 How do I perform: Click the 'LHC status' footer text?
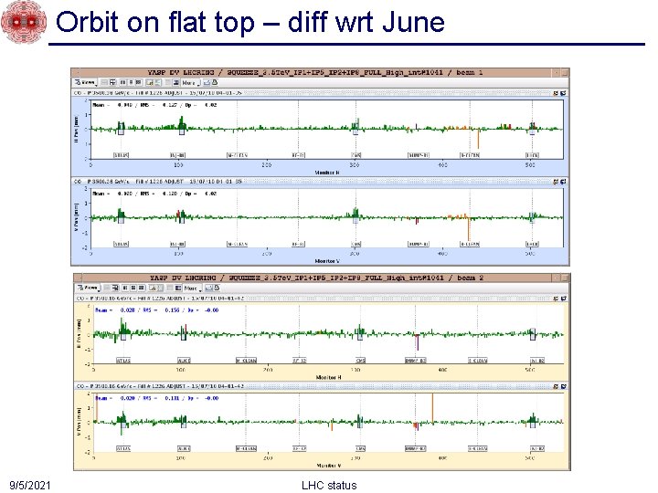point(329,486)
